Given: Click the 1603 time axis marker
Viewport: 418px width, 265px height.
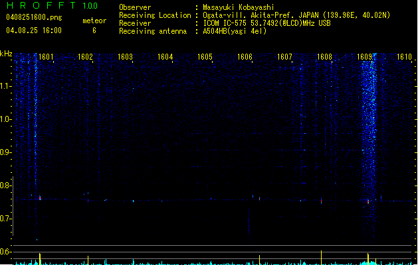Looking at the screenshot, I should (x=125, y=57).
